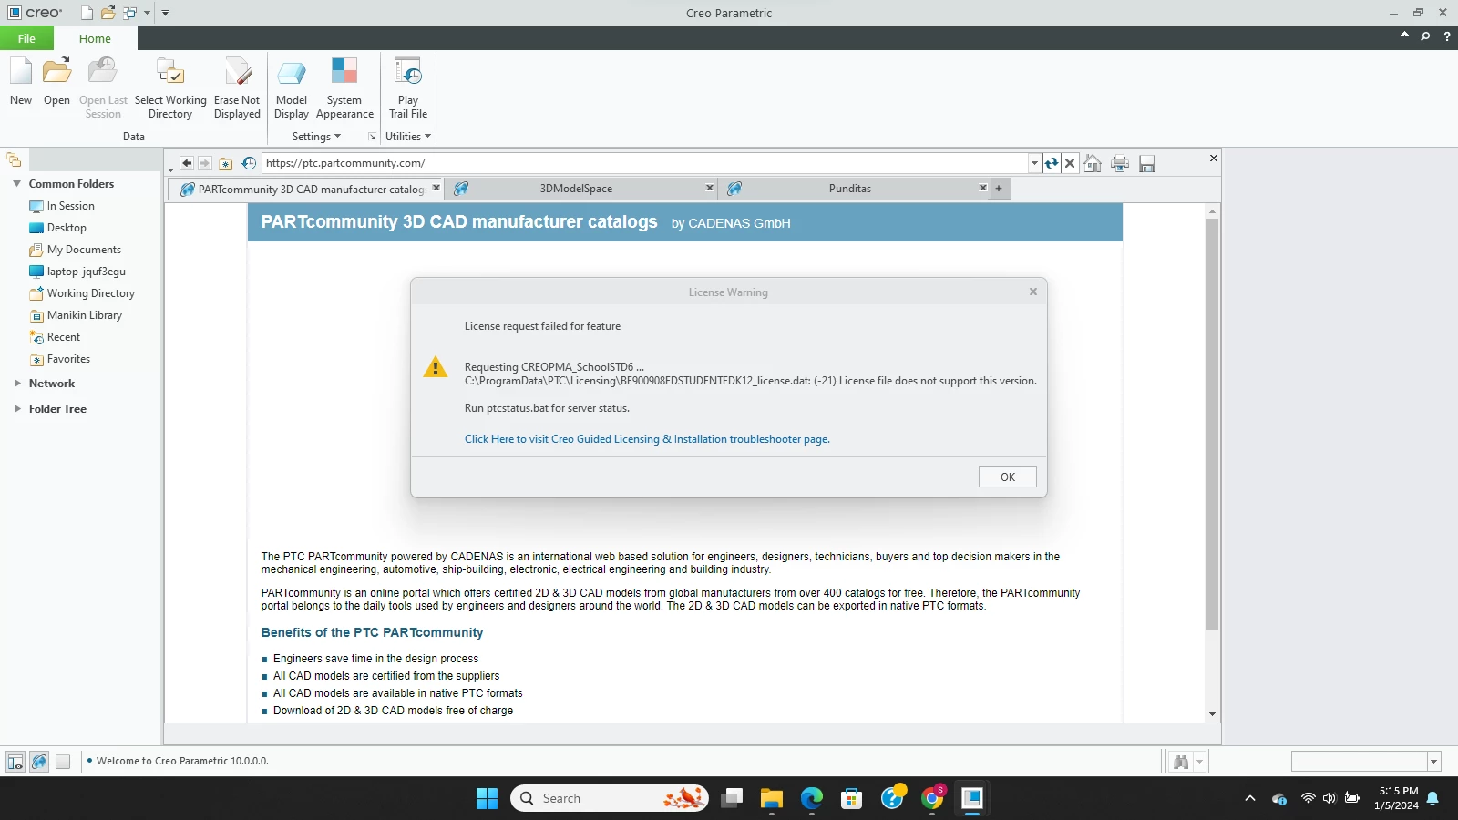Open windows switcher dropdown arrow
This screenshot has width=1458, height=820.
(x=147, y=13)
